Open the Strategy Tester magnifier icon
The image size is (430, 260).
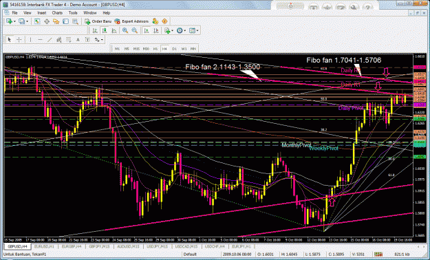point(75,21)
